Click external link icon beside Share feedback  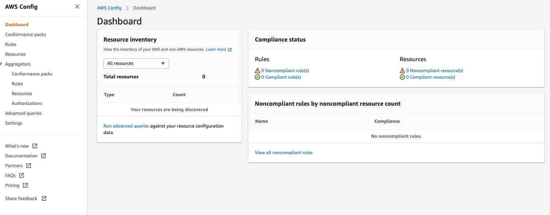44,198
